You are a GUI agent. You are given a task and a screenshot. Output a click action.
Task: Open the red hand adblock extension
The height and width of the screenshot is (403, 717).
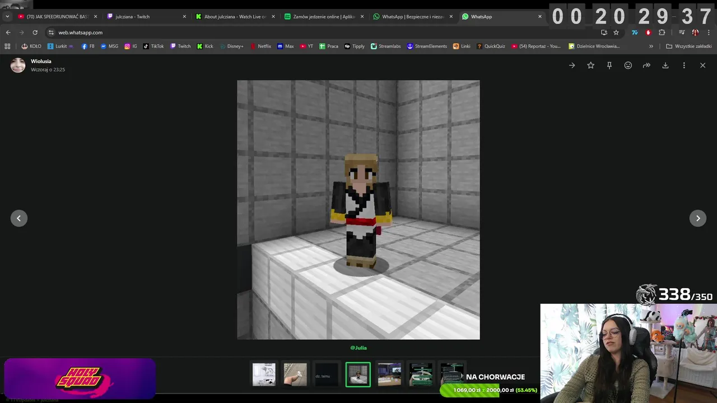[x=649, y=32]
